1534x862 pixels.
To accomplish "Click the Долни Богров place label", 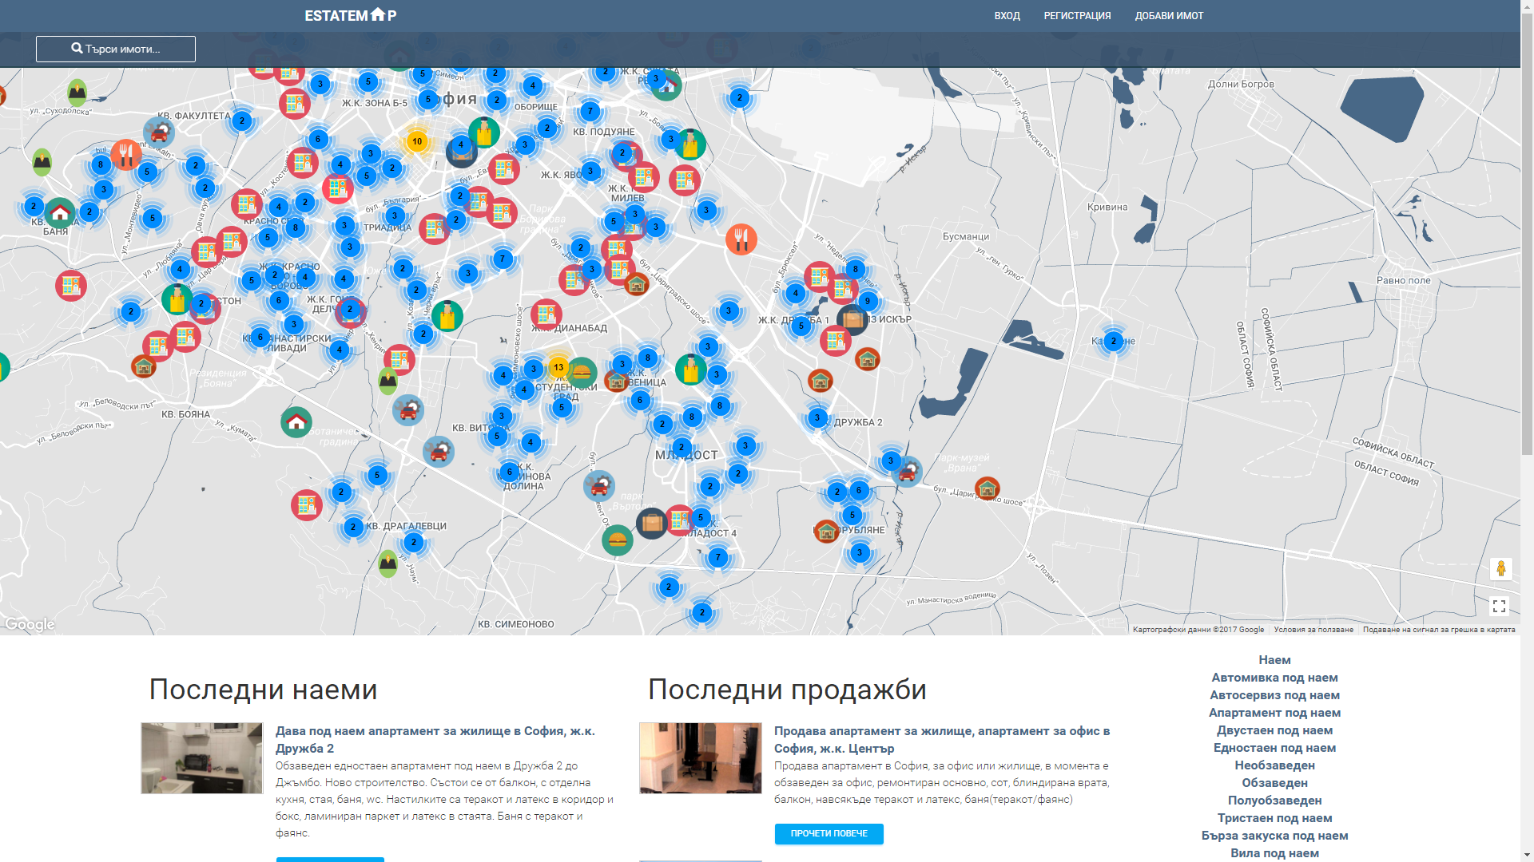I will [x=1241, y=85].
